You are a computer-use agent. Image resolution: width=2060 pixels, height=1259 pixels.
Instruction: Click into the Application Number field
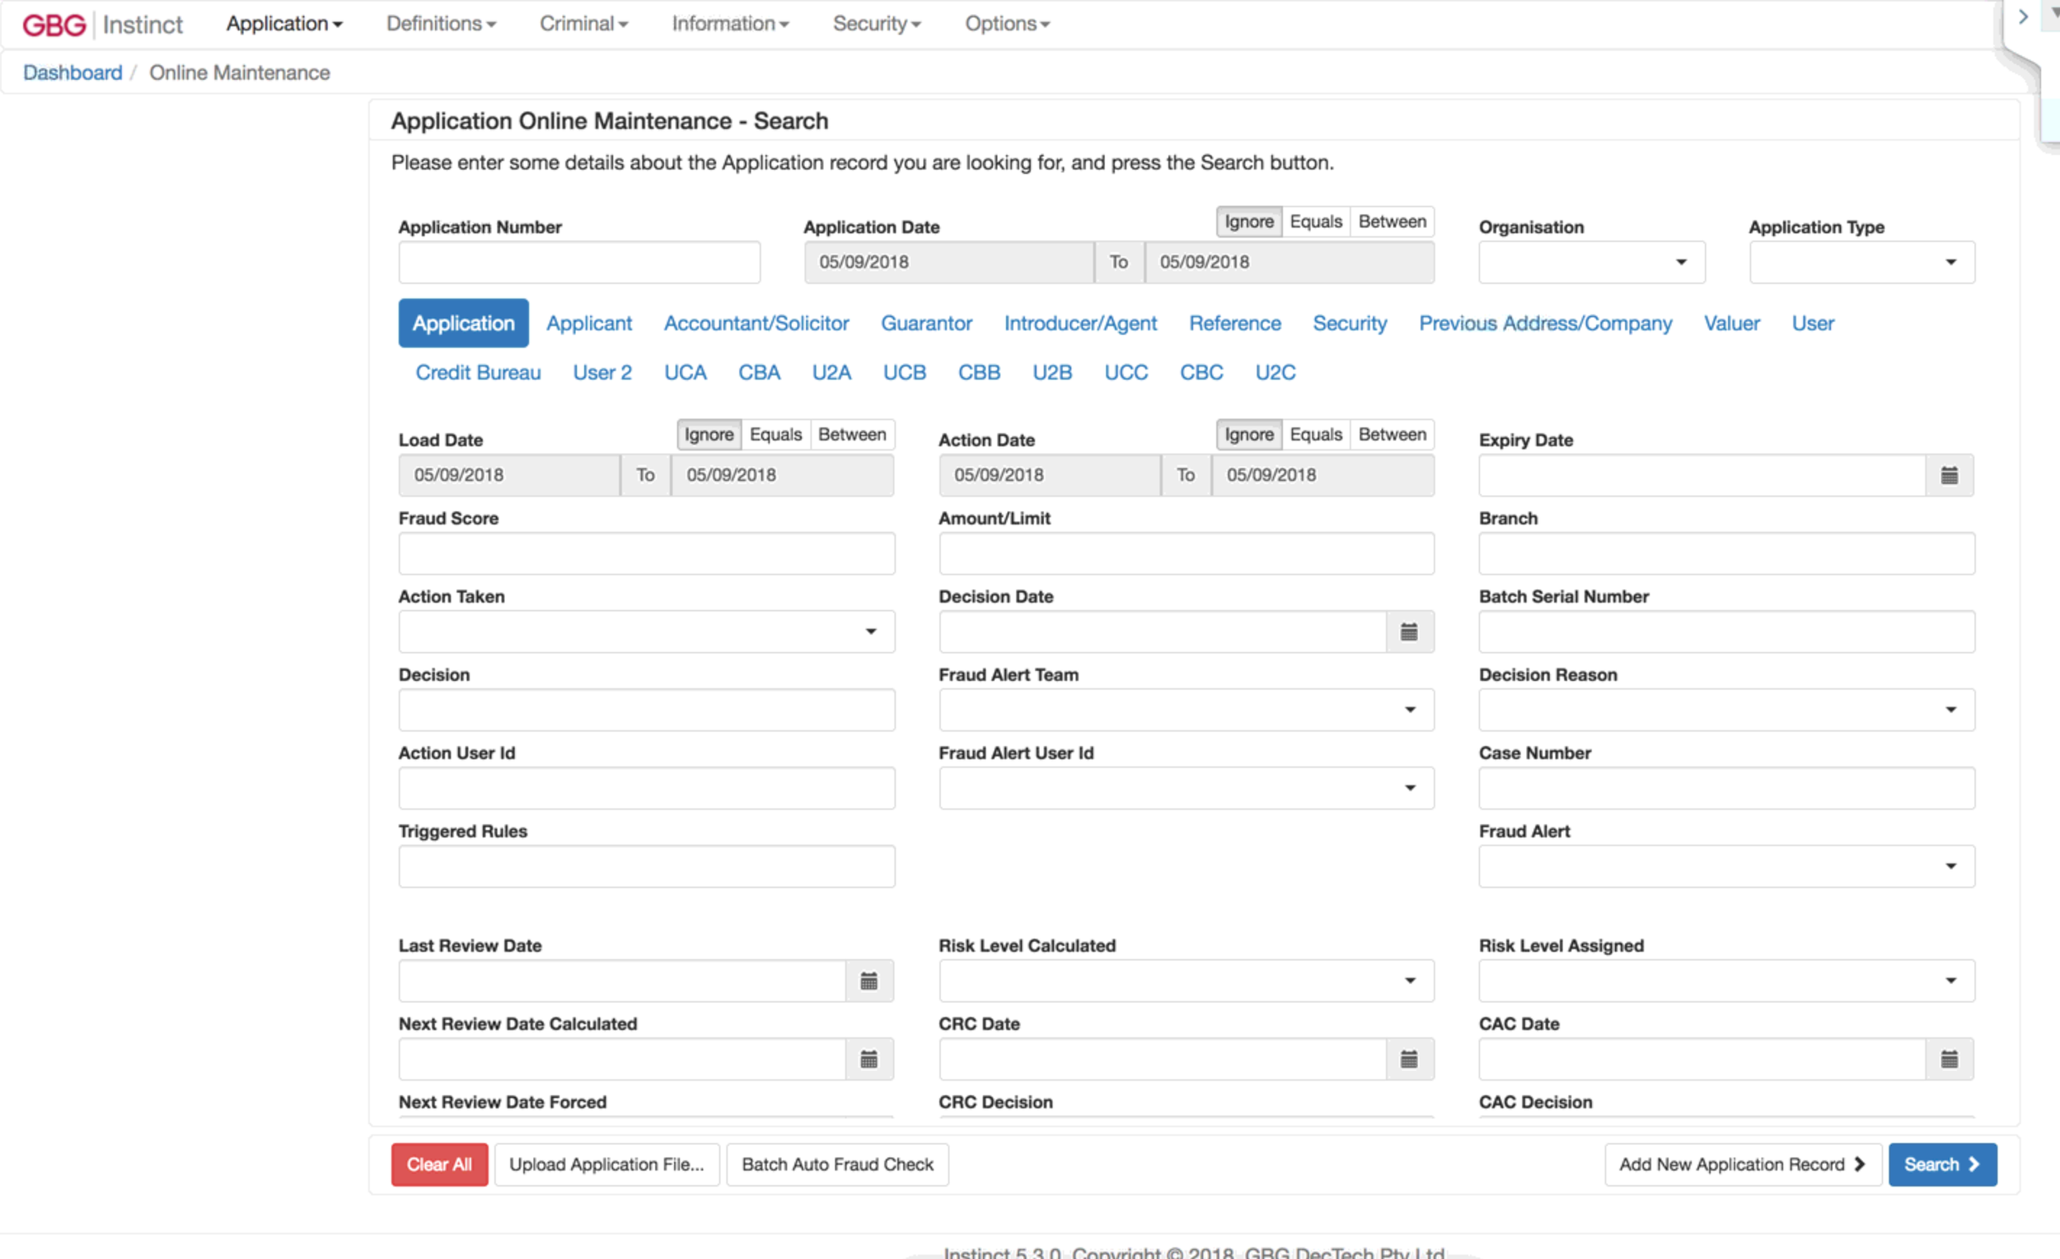coord(578,263)
